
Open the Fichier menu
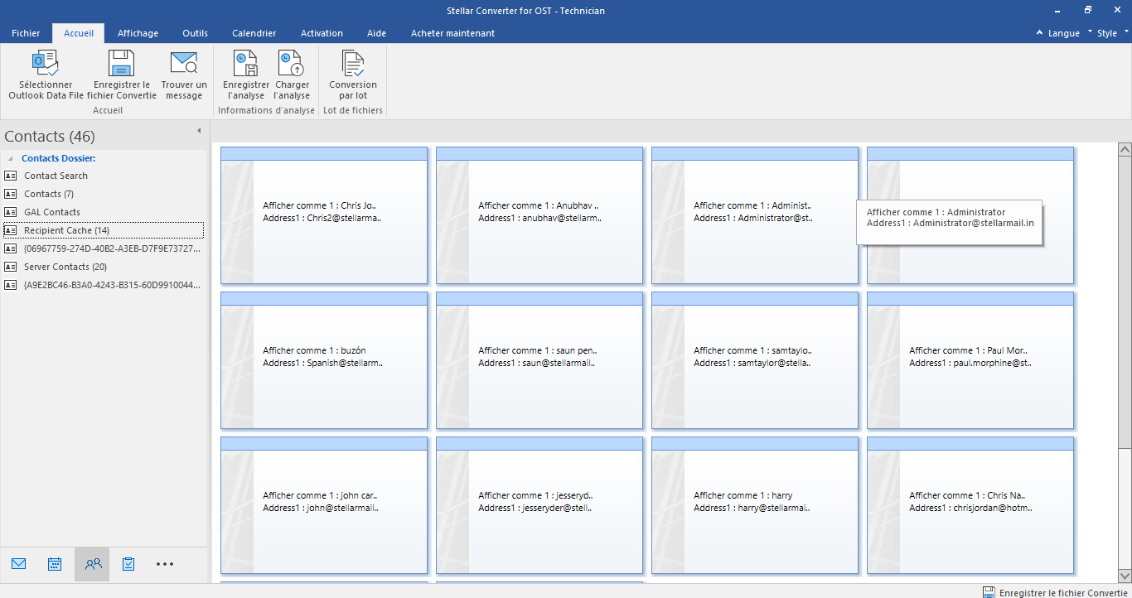coord(26,33)
